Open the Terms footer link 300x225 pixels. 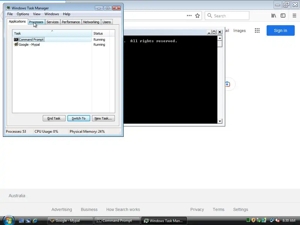pos(219,209)
